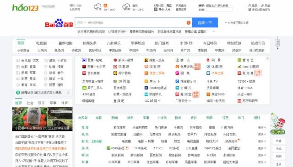Open the 小游戏 category tab
293x167 pixels.
162,118
